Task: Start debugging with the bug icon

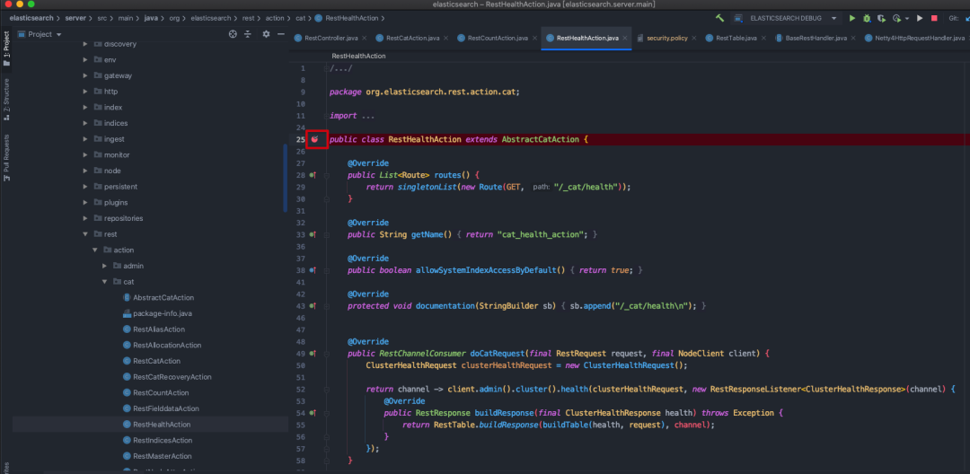Action: 866,18
